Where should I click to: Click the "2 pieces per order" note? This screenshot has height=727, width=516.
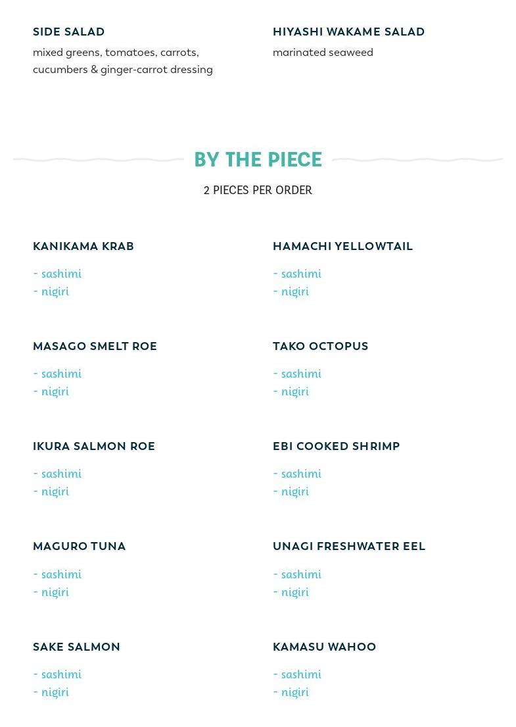click(258, 190)
